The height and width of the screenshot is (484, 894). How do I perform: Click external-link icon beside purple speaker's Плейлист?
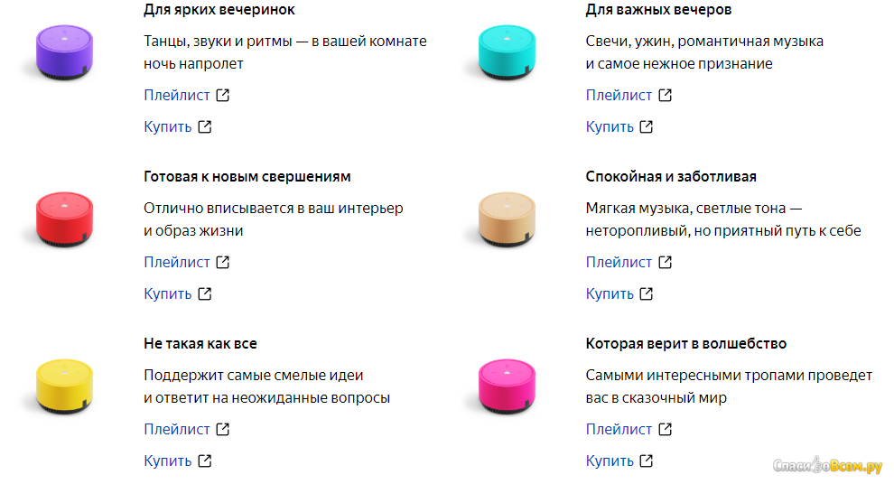coord(223,95)
